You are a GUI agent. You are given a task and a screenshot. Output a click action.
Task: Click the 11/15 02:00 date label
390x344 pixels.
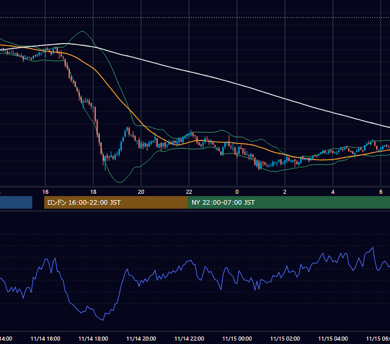click(x=285, y=338)
